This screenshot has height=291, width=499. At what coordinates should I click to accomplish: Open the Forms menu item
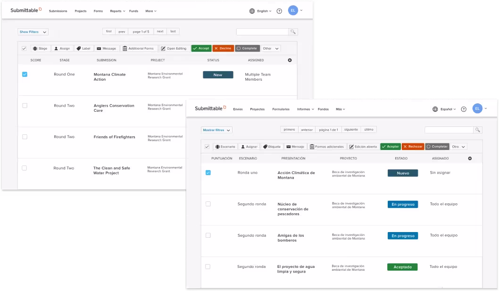(x=98, y=11)
